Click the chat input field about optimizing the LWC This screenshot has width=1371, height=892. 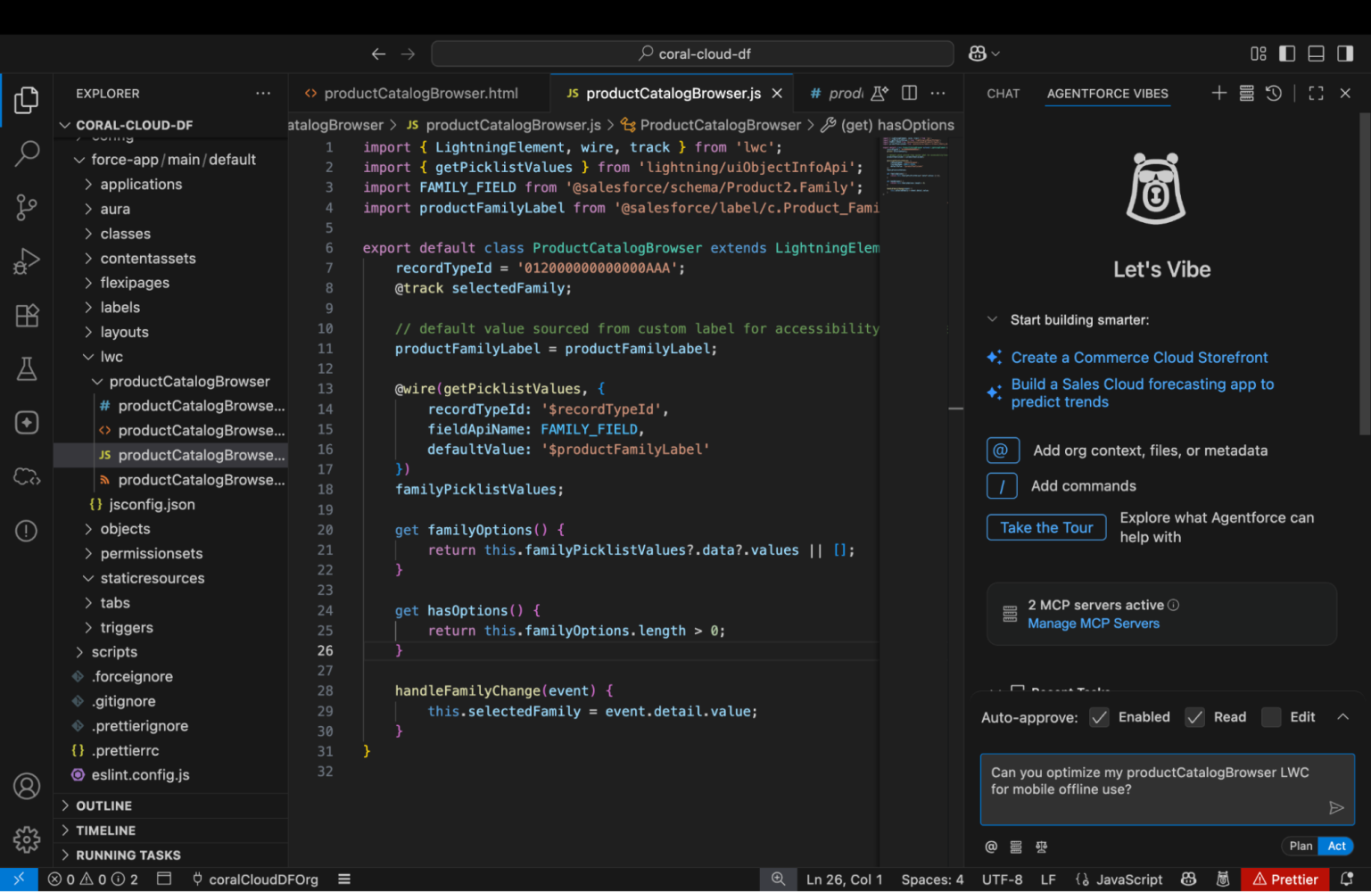[1160, 789]
